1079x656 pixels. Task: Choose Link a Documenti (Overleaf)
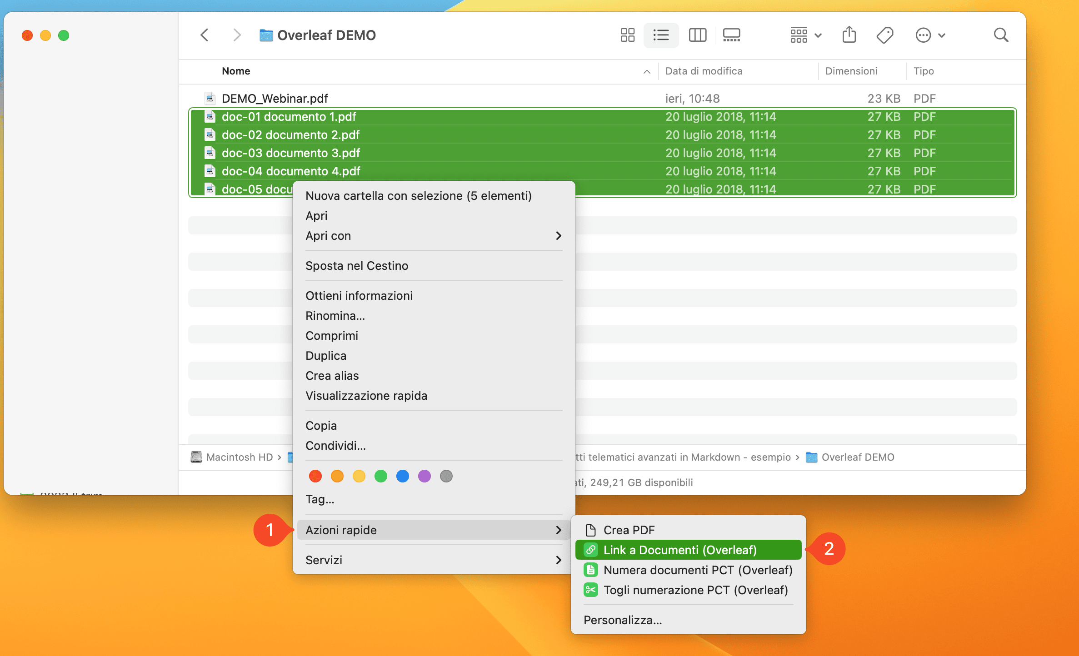(x=688, y=550)
